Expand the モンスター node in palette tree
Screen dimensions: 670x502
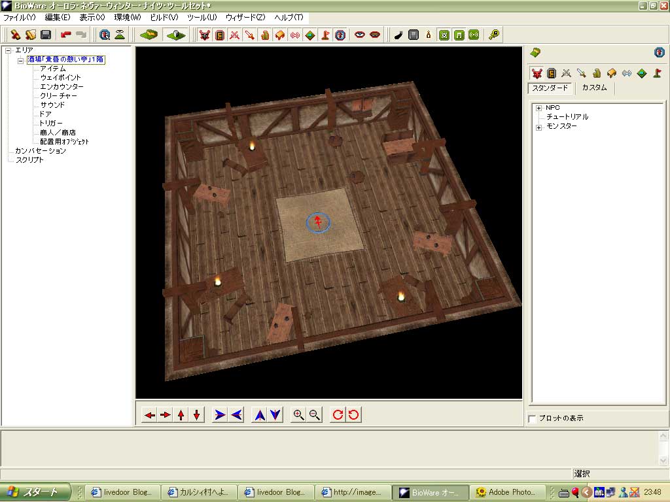tap(539, 127)
